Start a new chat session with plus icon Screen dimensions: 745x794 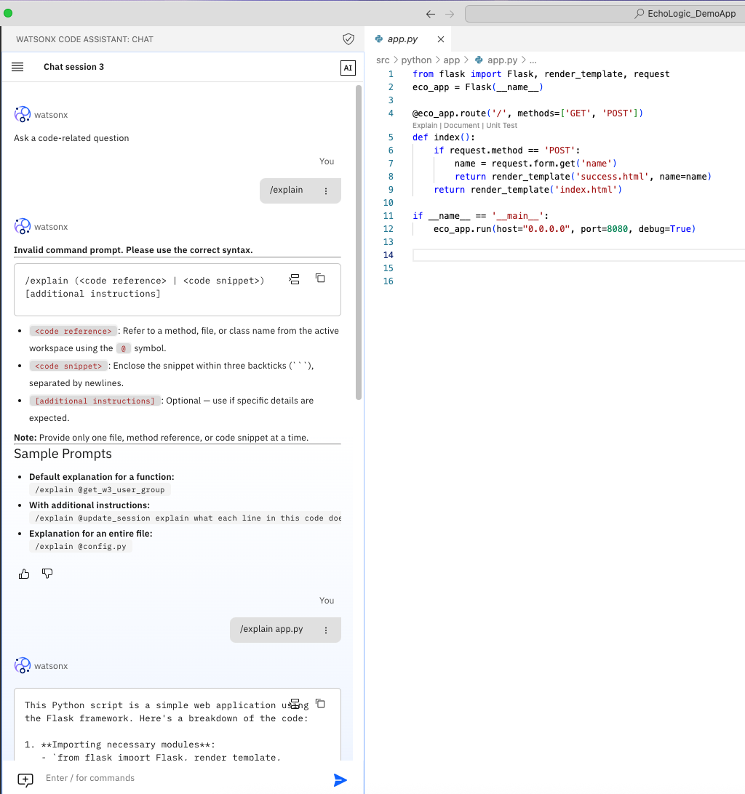click(25, 779)
